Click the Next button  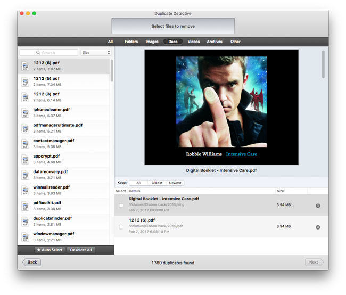314,262
